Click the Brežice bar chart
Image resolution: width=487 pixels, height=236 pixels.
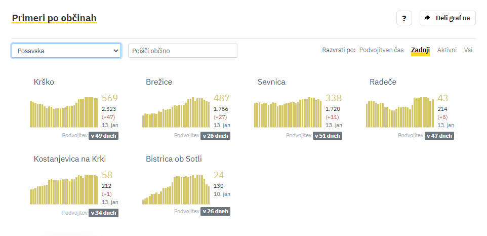click(x=176, y=112)
